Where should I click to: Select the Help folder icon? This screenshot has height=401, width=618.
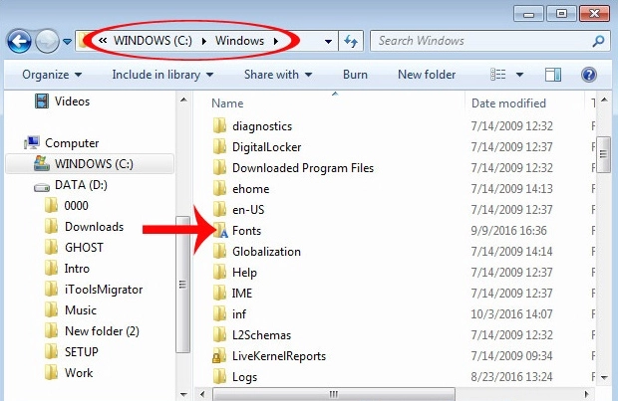tap(219, 272)
